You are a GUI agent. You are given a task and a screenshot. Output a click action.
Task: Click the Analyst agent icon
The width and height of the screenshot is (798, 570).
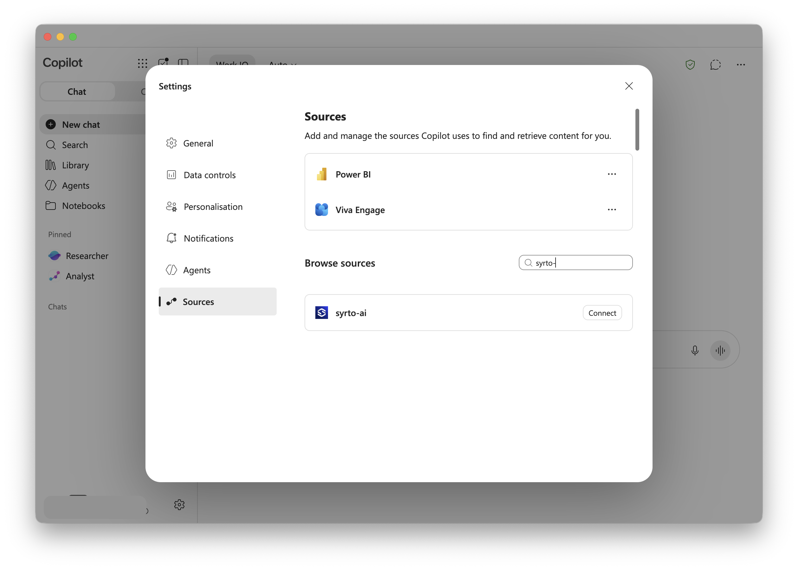coord(55,276)
